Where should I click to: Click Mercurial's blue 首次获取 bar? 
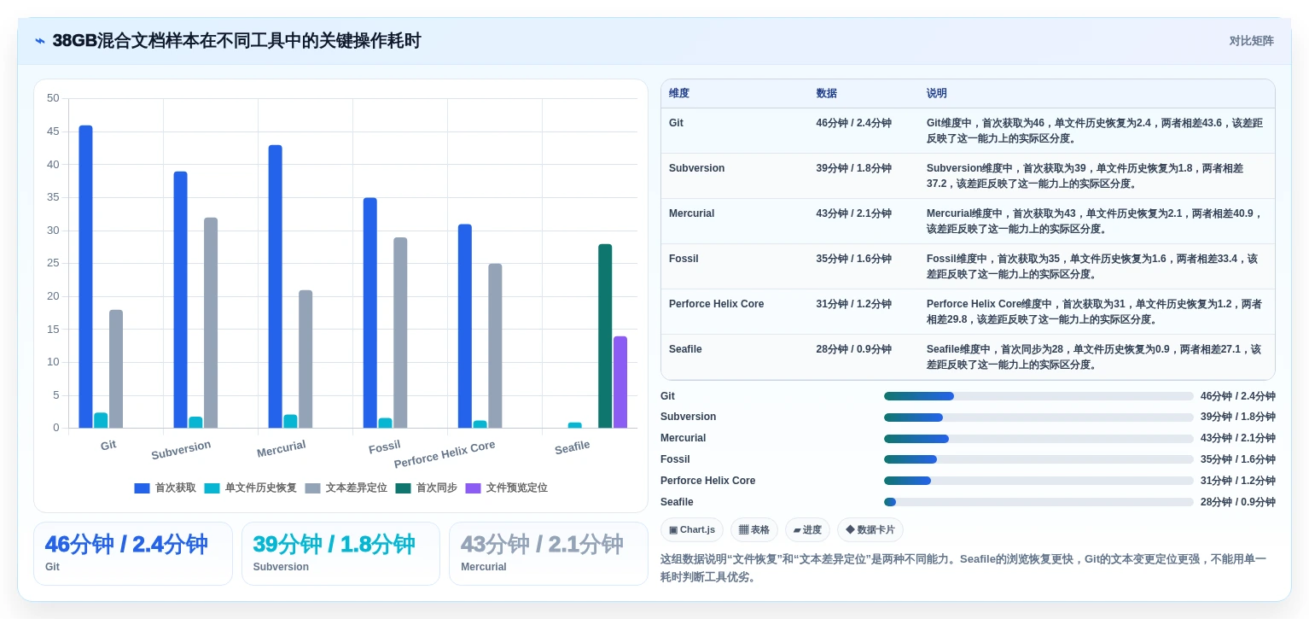point(276,287)
